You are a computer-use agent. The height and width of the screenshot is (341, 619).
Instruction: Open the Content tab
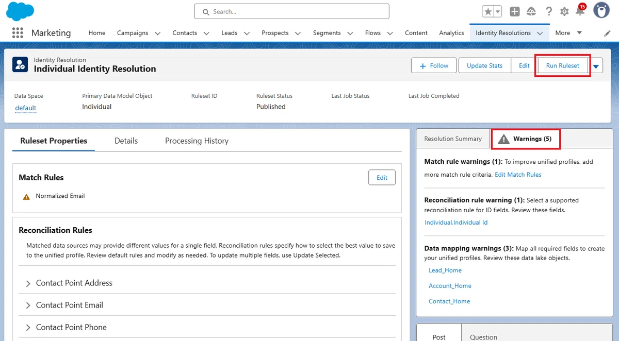click(416, 32)
